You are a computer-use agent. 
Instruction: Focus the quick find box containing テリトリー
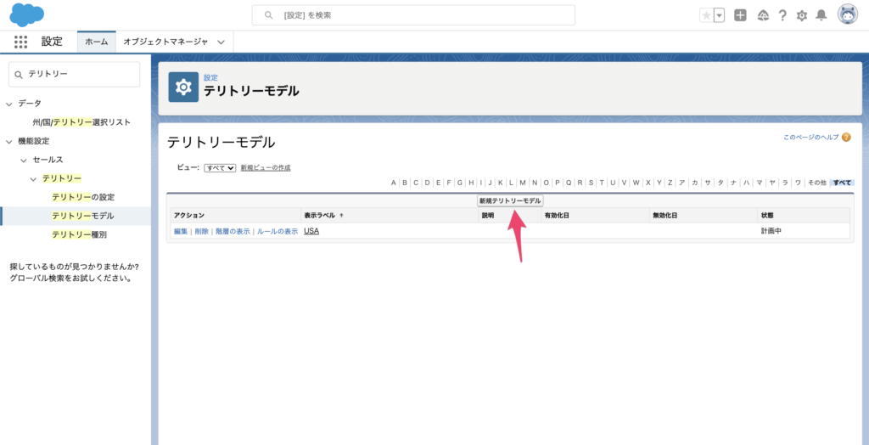75,75
